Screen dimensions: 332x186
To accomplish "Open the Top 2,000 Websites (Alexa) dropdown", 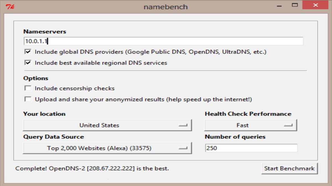I will pos(107,148).
